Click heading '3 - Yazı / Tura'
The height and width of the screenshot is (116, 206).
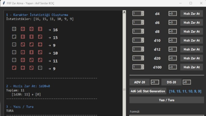[x=20, y=107]
